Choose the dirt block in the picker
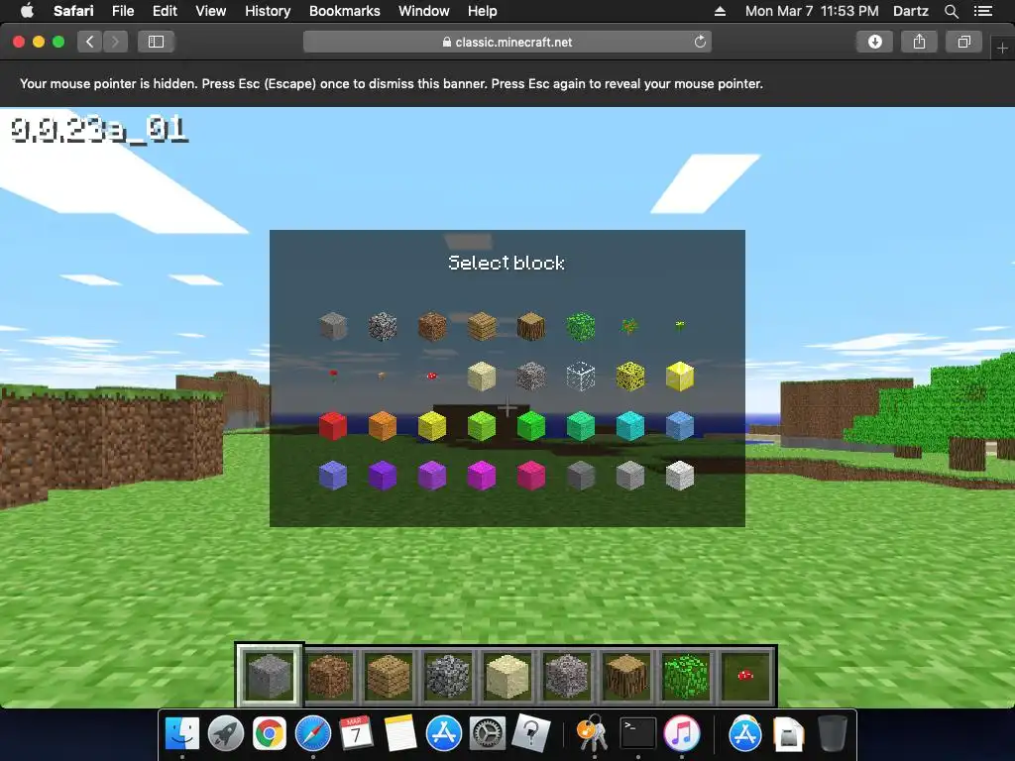 (432, 326)
